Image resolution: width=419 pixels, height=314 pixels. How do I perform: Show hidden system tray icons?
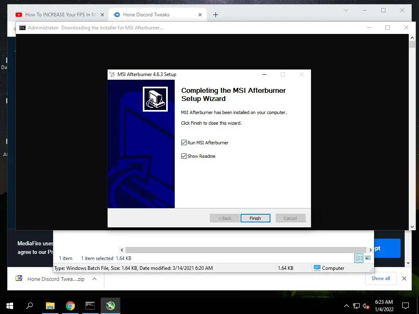346,306
